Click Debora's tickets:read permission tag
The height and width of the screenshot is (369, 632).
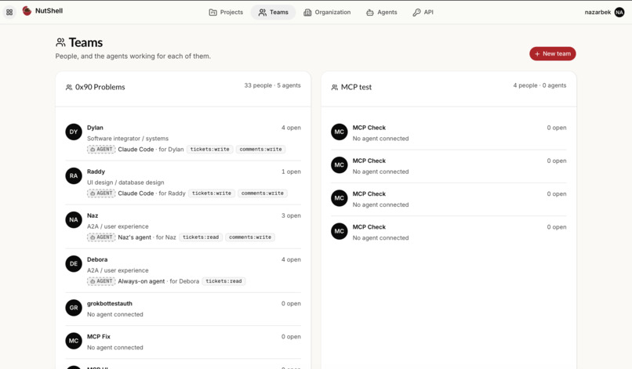[223, 280]
